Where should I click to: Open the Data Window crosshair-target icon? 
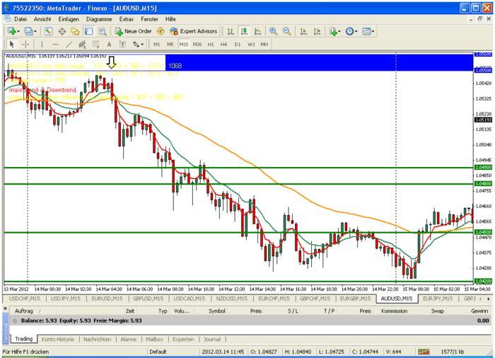[x=62, y=31]
